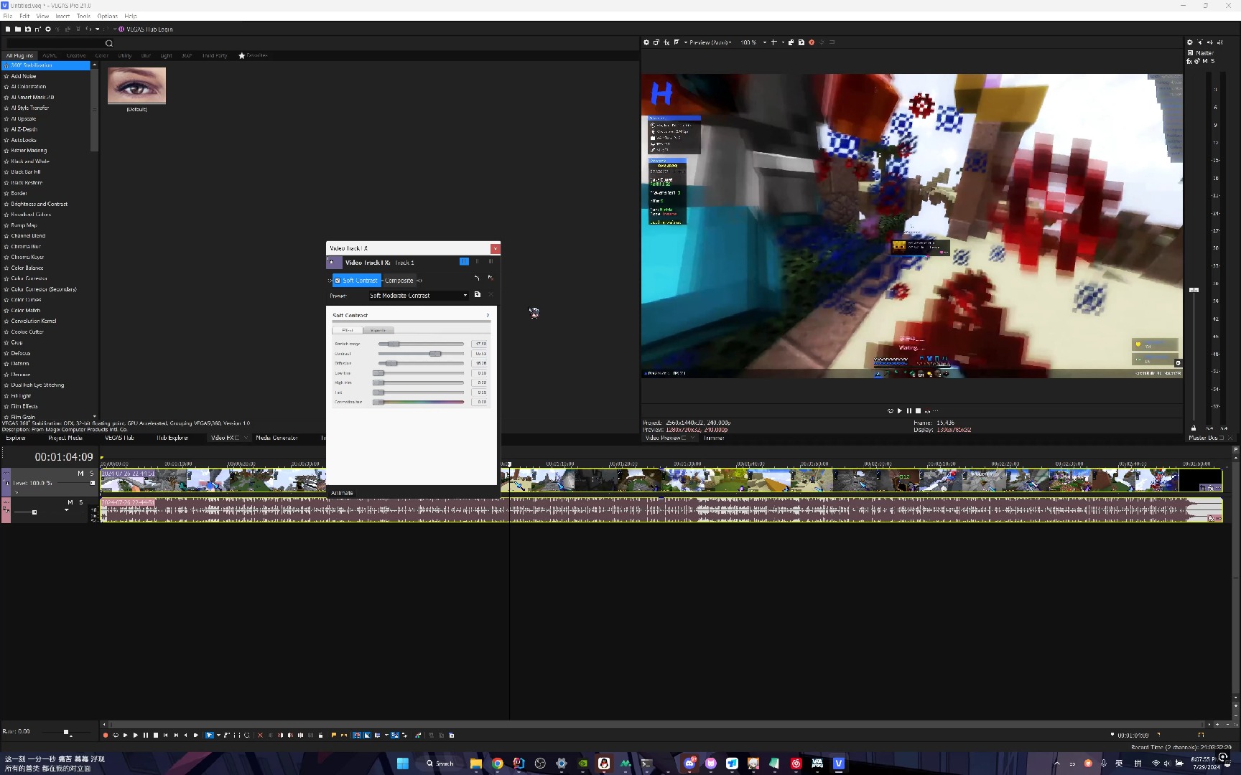Click the red X delete icon in toolbar

tap(260, 735)
